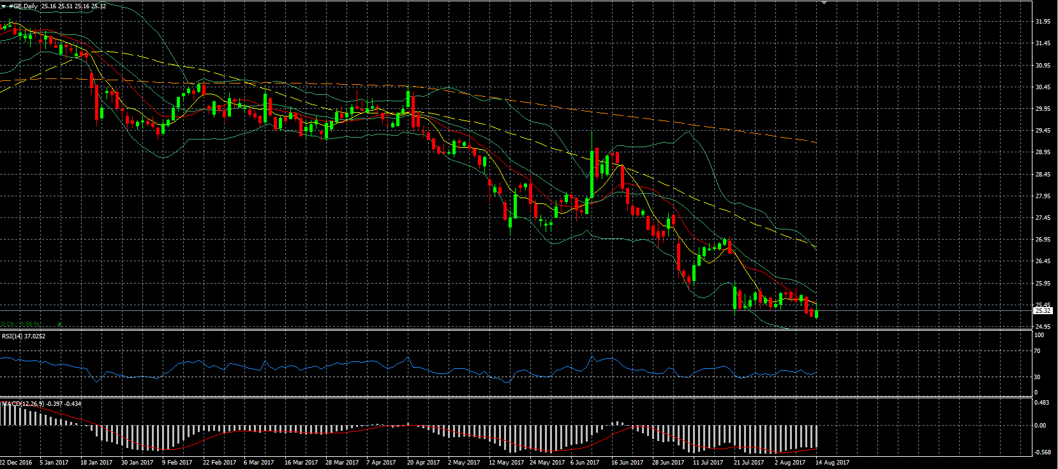Click the 22 Feb 2017 date label
Viewport: 1058px width, 469px height.
(x=219, y=463)
